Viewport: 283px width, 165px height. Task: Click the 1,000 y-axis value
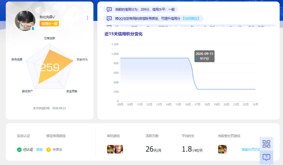click(115, 54)
